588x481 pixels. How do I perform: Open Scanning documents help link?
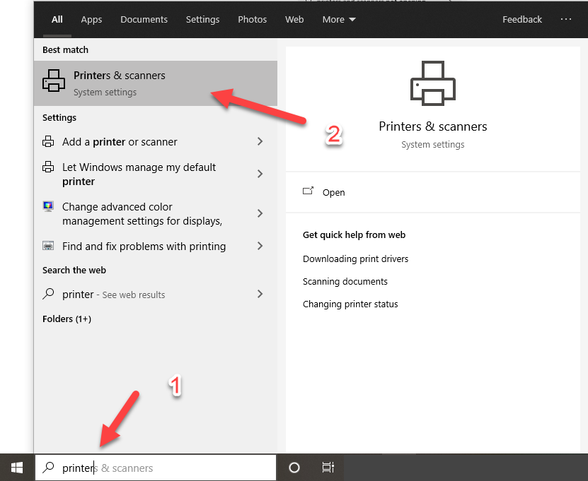tap(345, 282)
